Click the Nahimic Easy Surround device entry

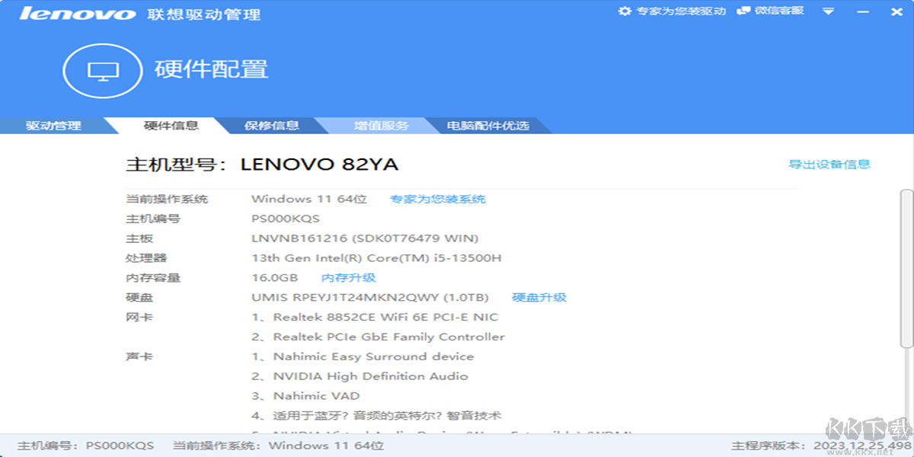click(x=363, y=357)
